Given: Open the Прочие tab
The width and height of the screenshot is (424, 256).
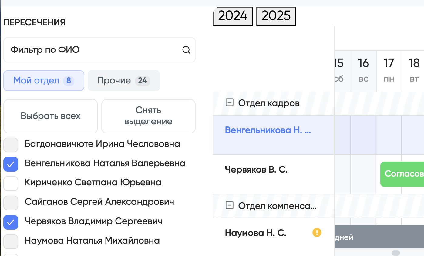Looking at the screenshot, I should coord(124,81).
